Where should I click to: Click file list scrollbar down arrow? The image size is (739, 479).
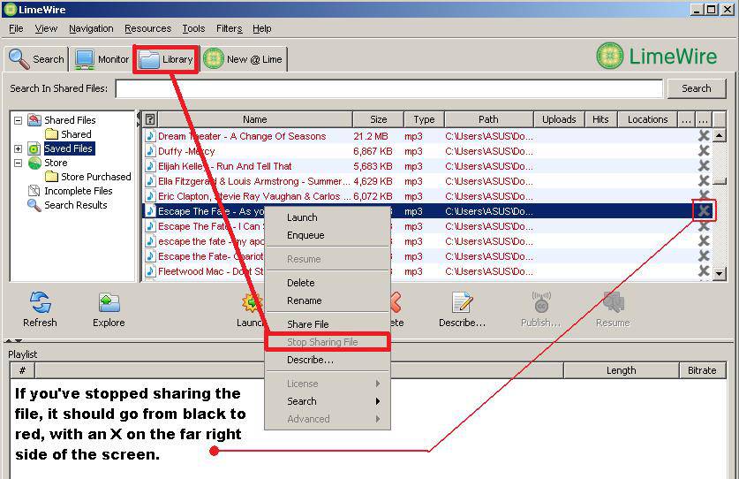[720, 273]
